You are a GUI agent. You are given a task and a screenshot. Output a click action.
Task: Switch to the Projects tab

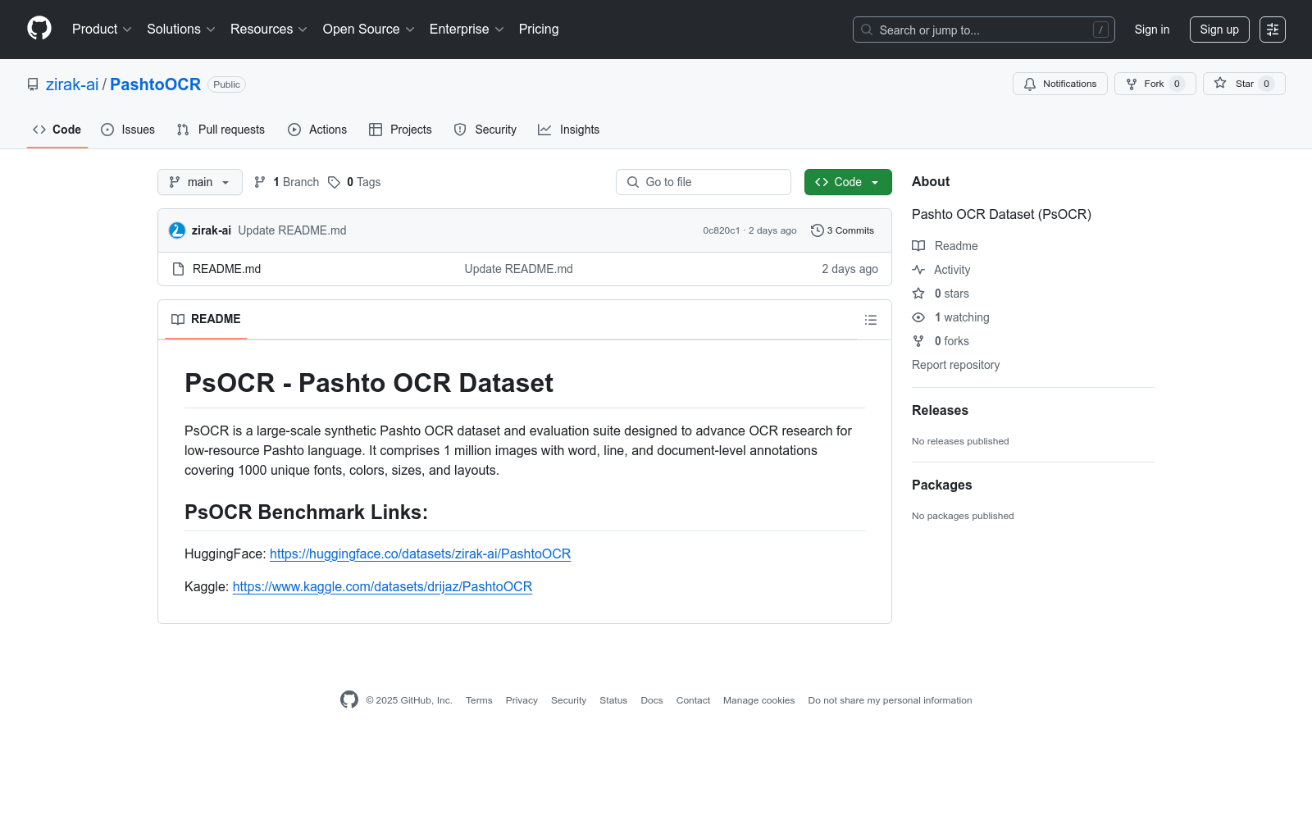pyautogui.click(x=400, y=130)
